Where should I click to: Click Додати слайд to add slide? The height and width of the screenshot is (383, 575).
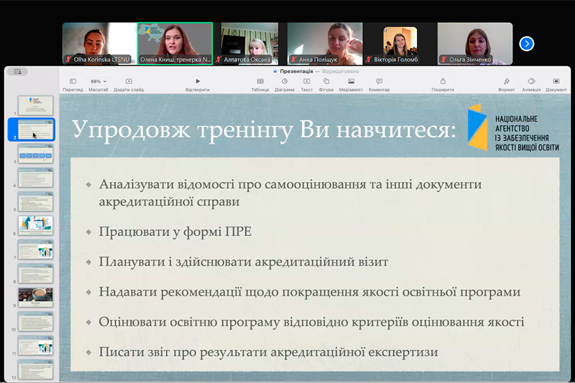(128, 85)
